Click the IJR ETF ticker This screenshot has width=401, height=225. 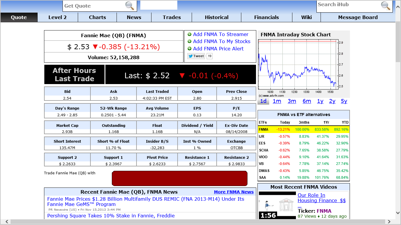pos(262,136)
